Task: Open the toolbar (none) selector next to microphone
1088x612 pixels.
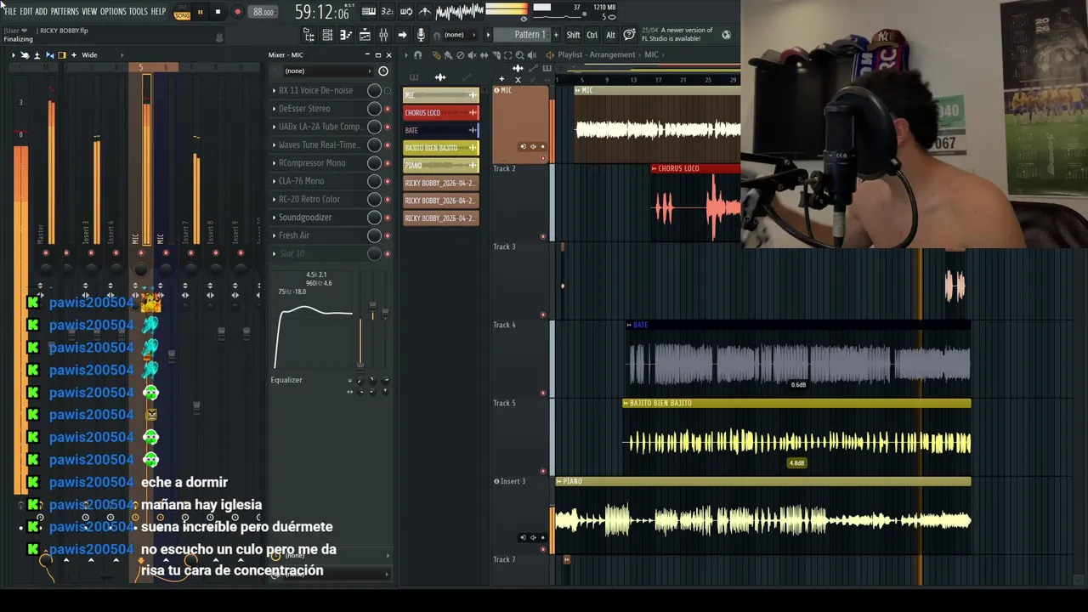Action: (x=460, y=35)
